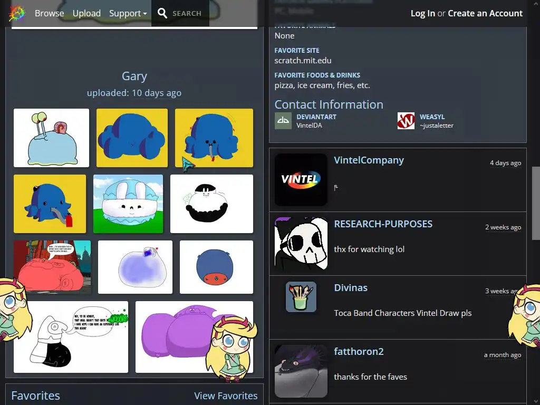The height and width of the screenshot is (405, 540).
Task: Open the WEASYL contact link
Action: pyautogui.click(x=432, y=117)
